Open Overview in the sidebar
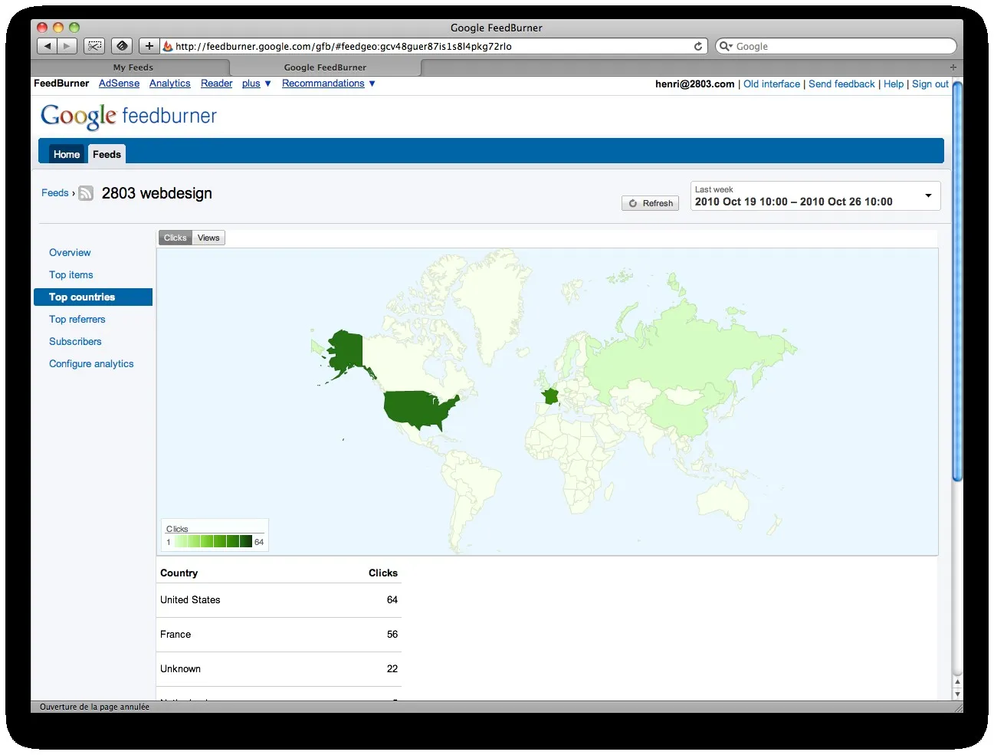The image size is (994, 755). pos(70,253)
